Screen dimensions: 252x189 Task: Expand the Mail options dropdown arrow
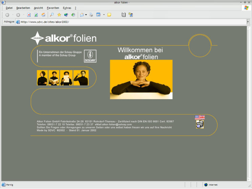pyautogui.click(x=86, y=15)
